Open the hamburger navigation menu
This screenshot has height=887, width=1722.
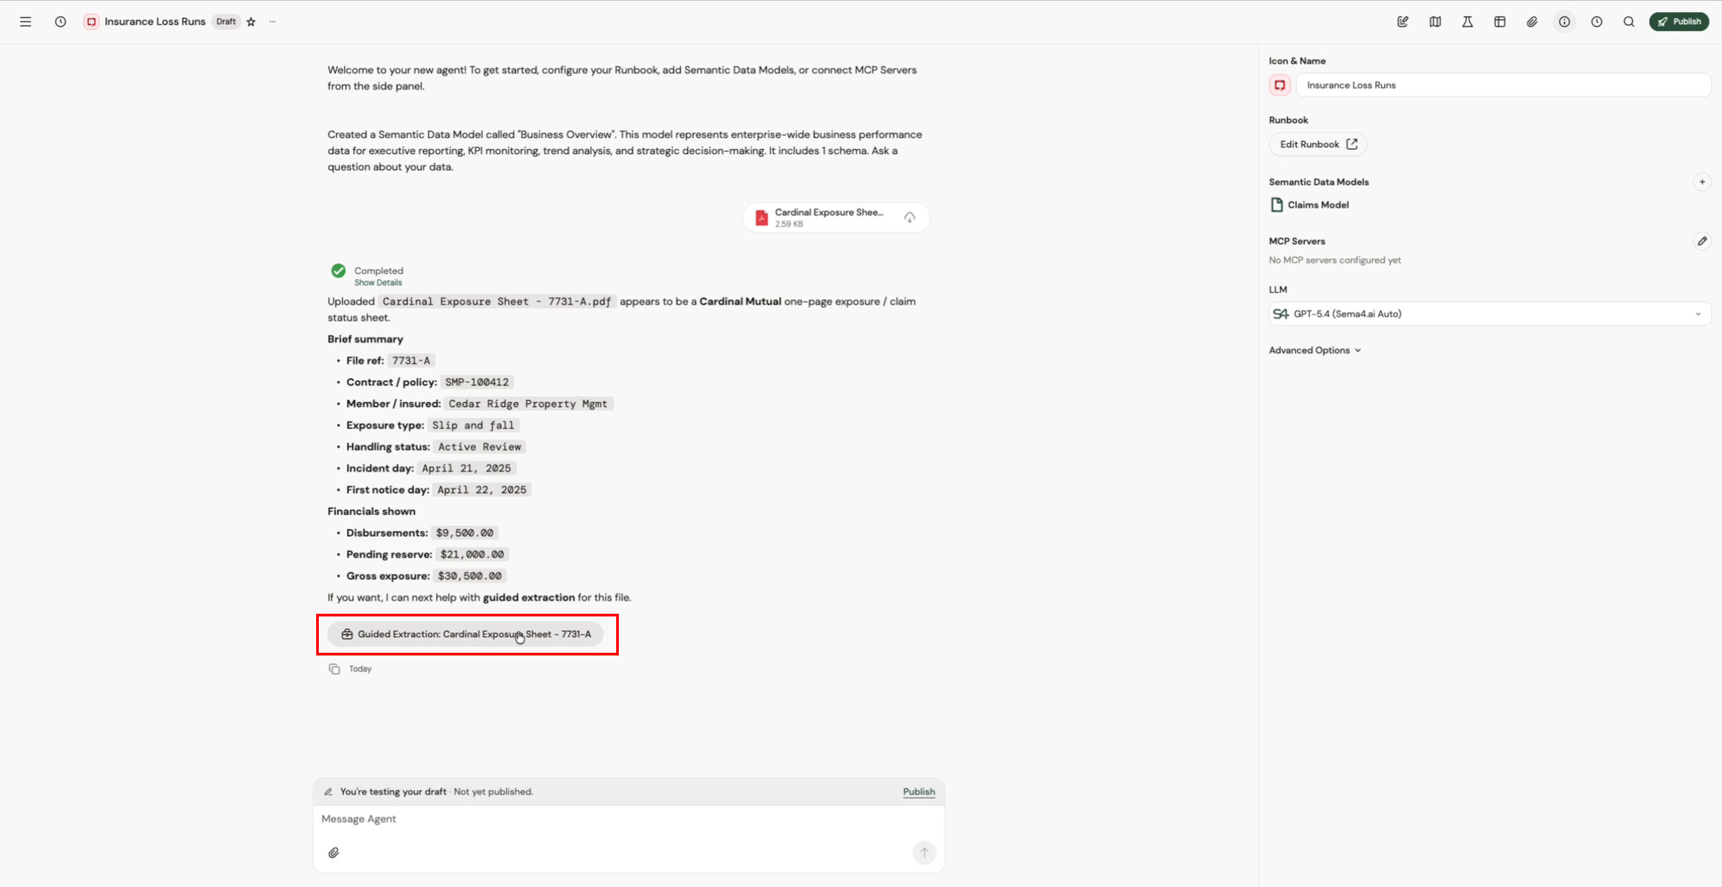click(x=26, y=22)
